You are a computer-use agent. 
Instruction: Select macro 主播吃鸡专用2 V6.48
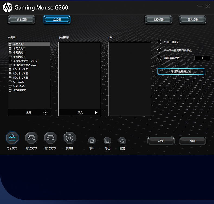click(x=29, y=65)
